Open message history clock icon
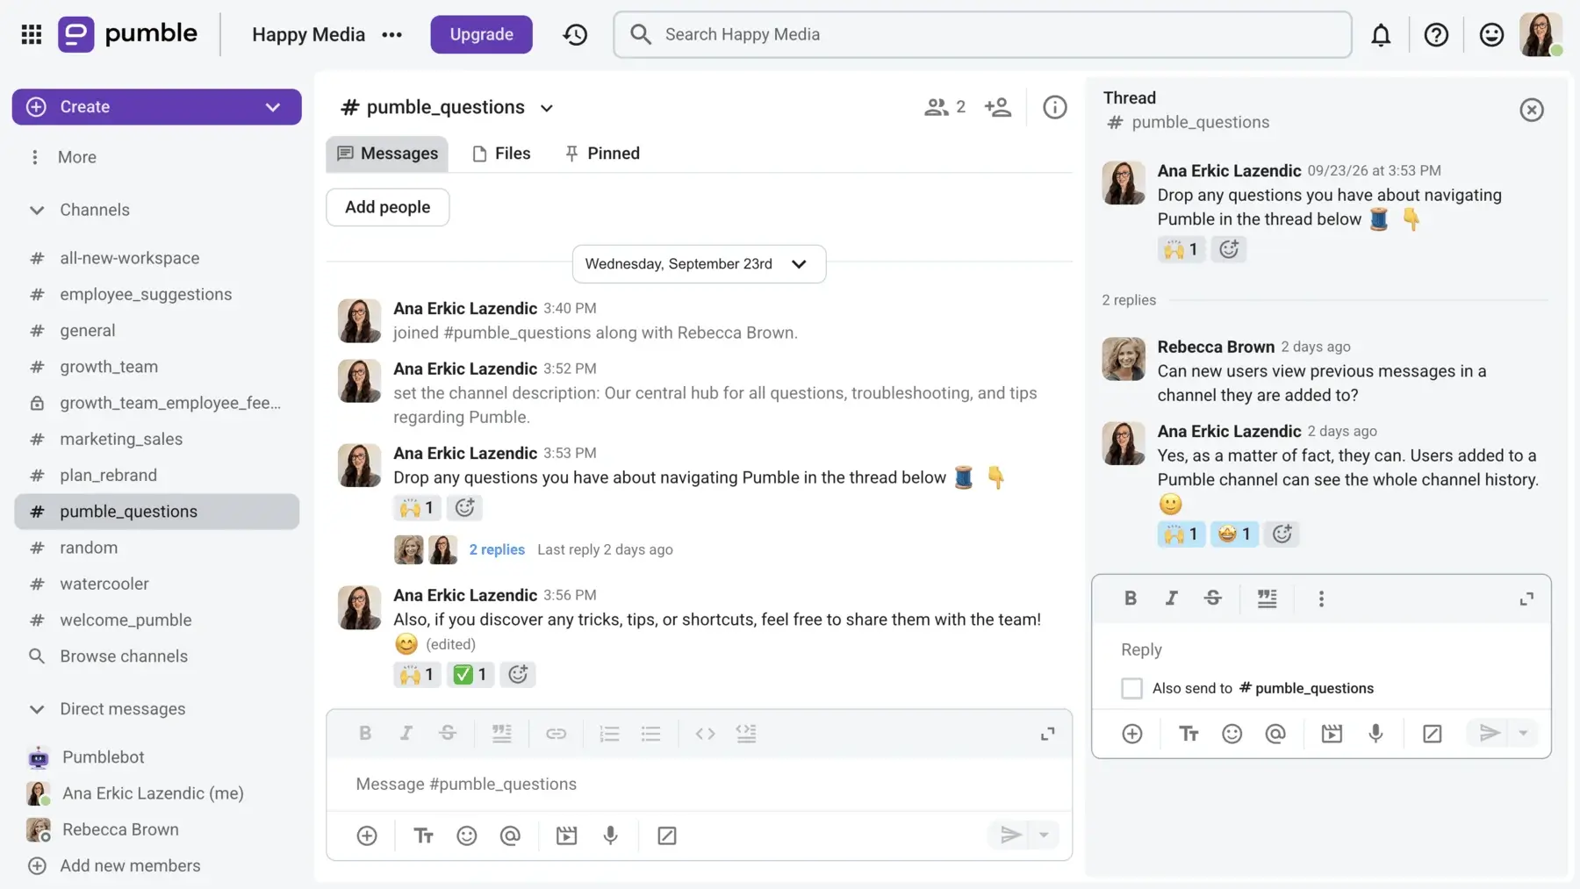 575,34
